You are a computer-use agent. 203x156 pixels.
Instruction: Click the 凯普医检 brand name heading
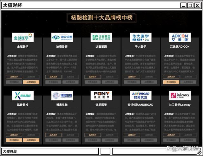[x=23, y=105]
